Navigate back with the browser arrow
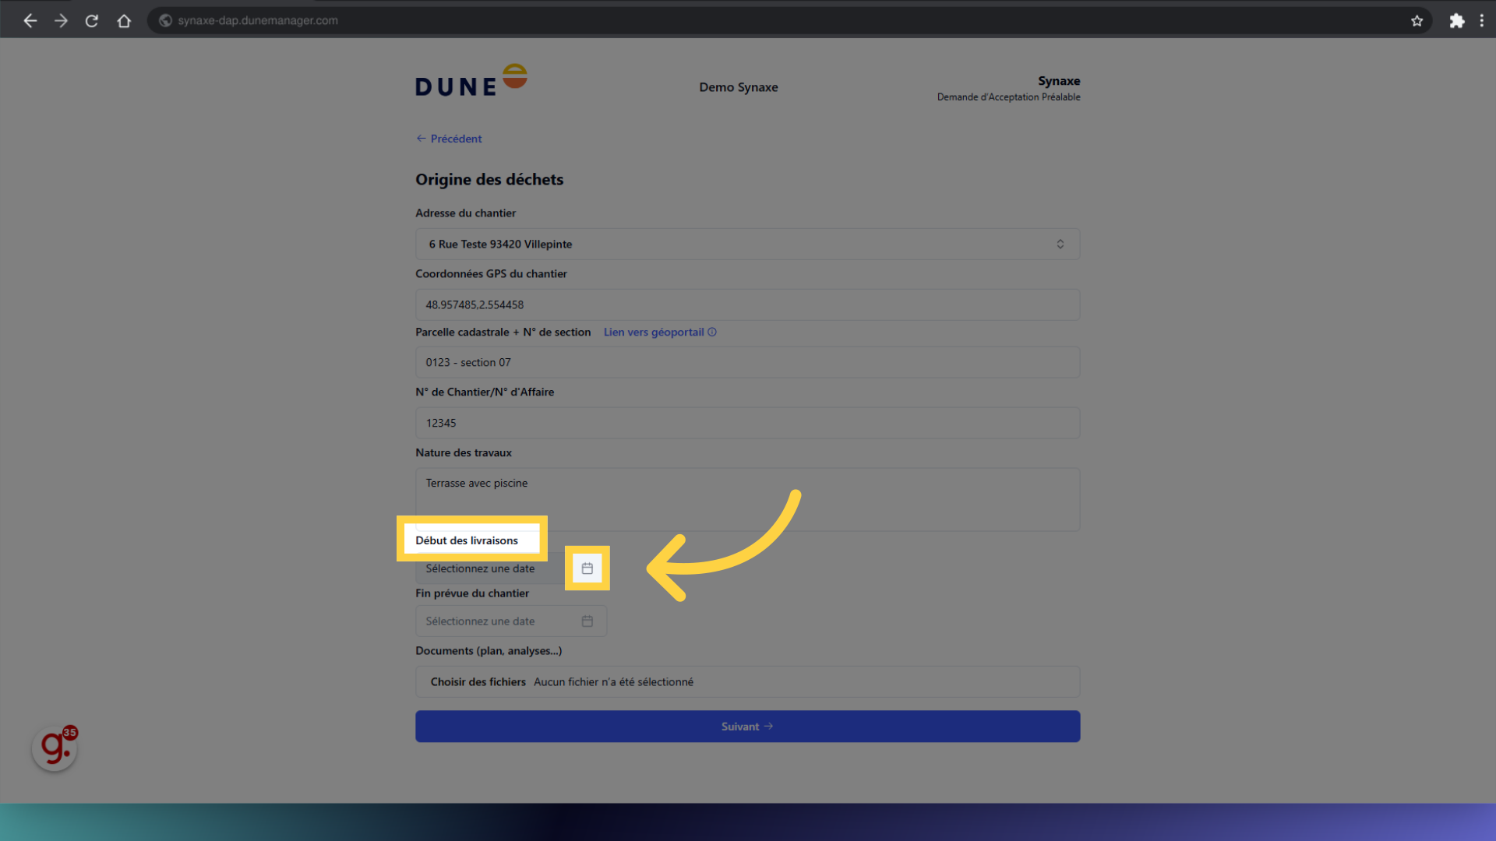This screenshot has width=1496, height=841. 30,20
